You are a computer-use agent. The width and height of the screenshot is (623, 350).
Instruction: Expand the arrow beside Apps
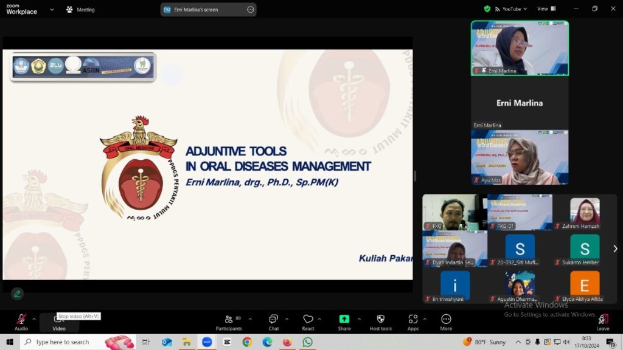click(x=425, y=319)
